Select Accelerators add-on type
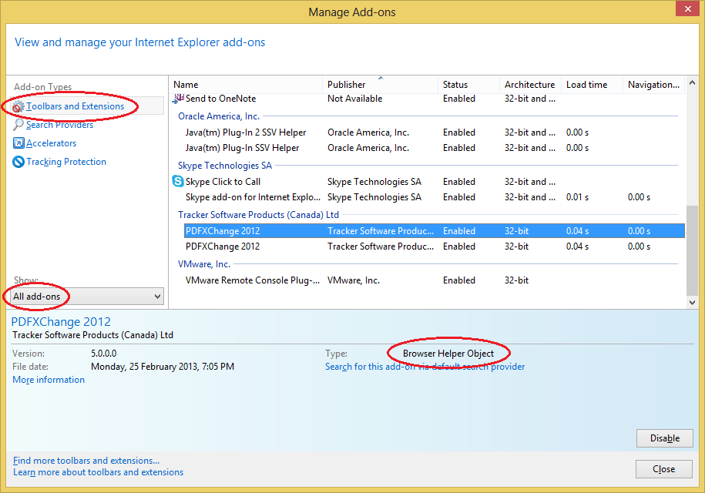 tap(52, 143)
